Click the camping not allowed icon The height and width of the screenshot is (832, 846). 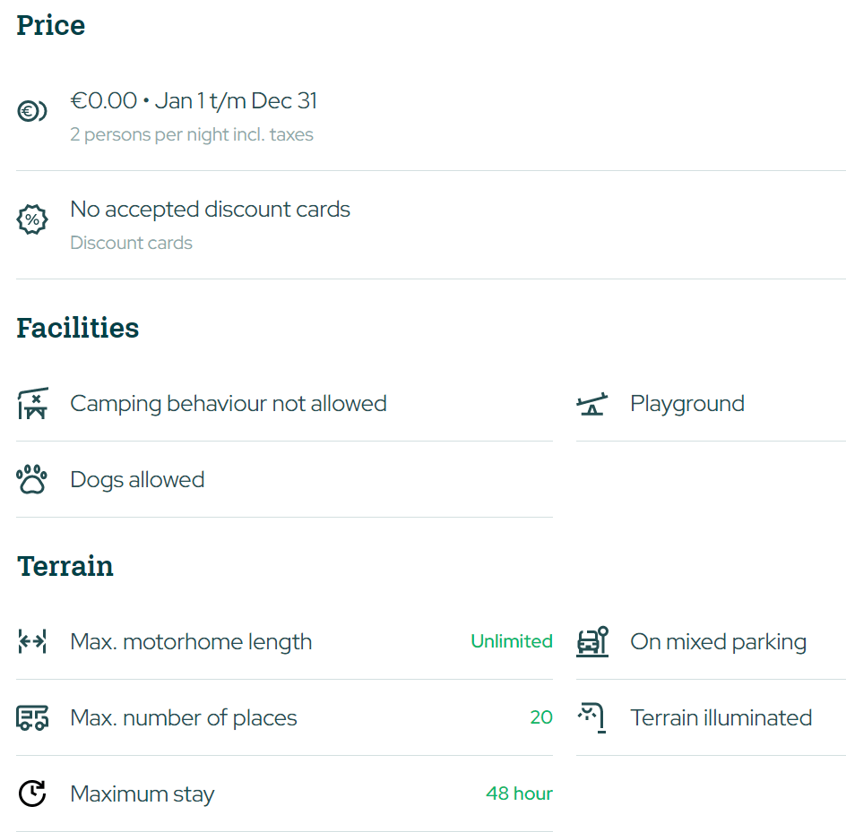[x=32, y=404]
